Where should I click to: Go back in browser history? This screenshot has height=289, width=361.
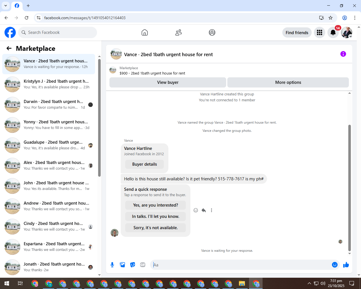(x=6, y=18)
